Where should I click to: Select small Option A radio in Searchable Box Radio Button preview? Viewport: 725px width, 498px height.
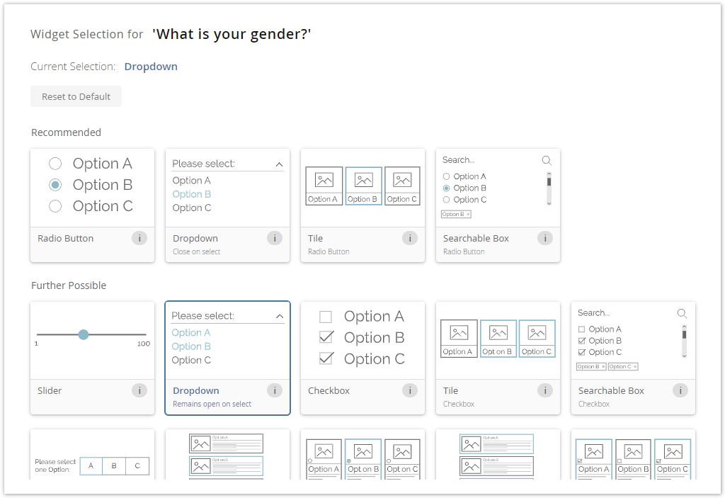446,176
